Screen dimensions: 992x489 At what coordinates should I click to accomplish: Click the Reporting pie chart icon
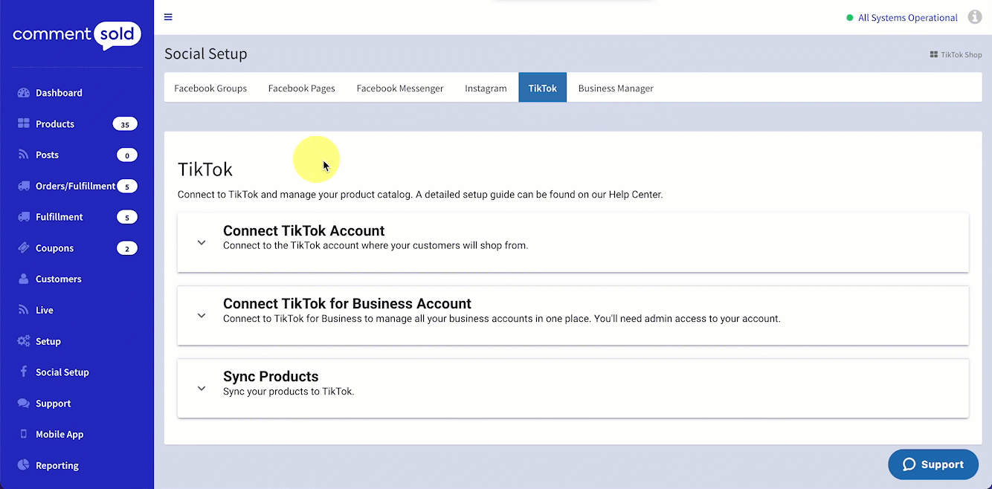pos(23,465)
